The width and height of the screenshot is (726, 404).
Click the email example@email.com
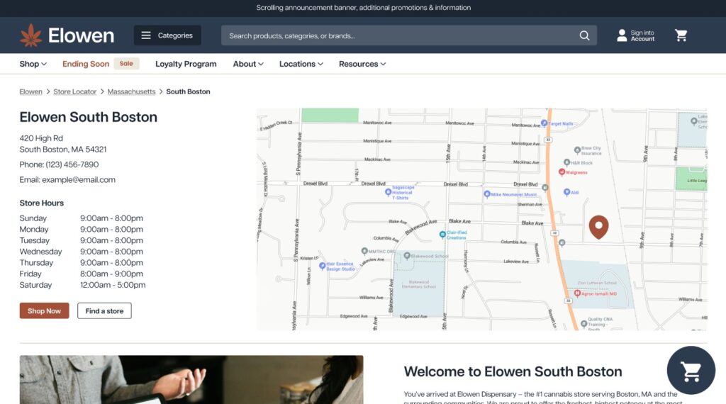pos(79,179)
